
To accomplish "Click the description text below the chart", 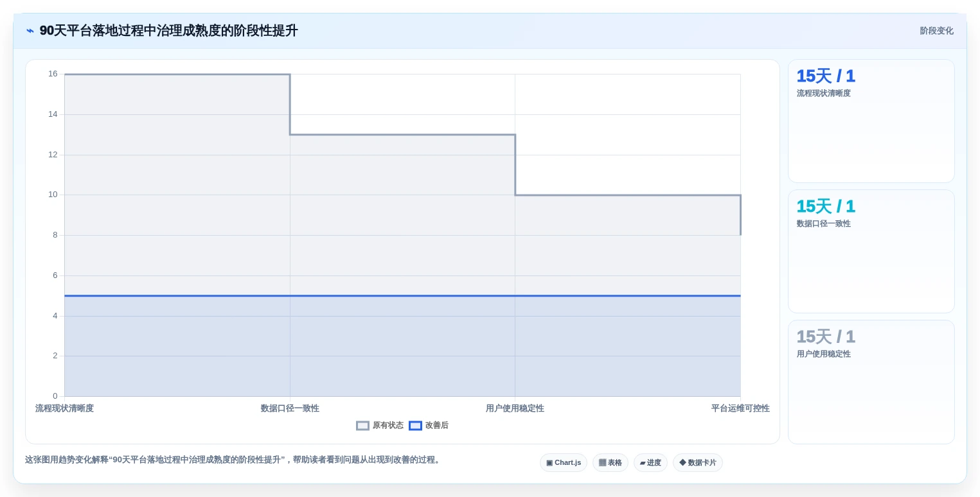I will 234,460.
